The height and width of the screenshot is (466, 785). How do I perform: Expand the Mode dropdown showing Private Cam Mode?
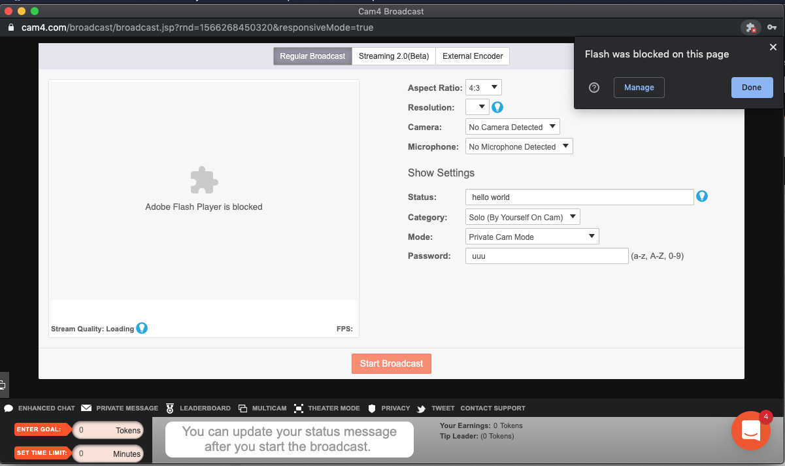click(532, 237)
